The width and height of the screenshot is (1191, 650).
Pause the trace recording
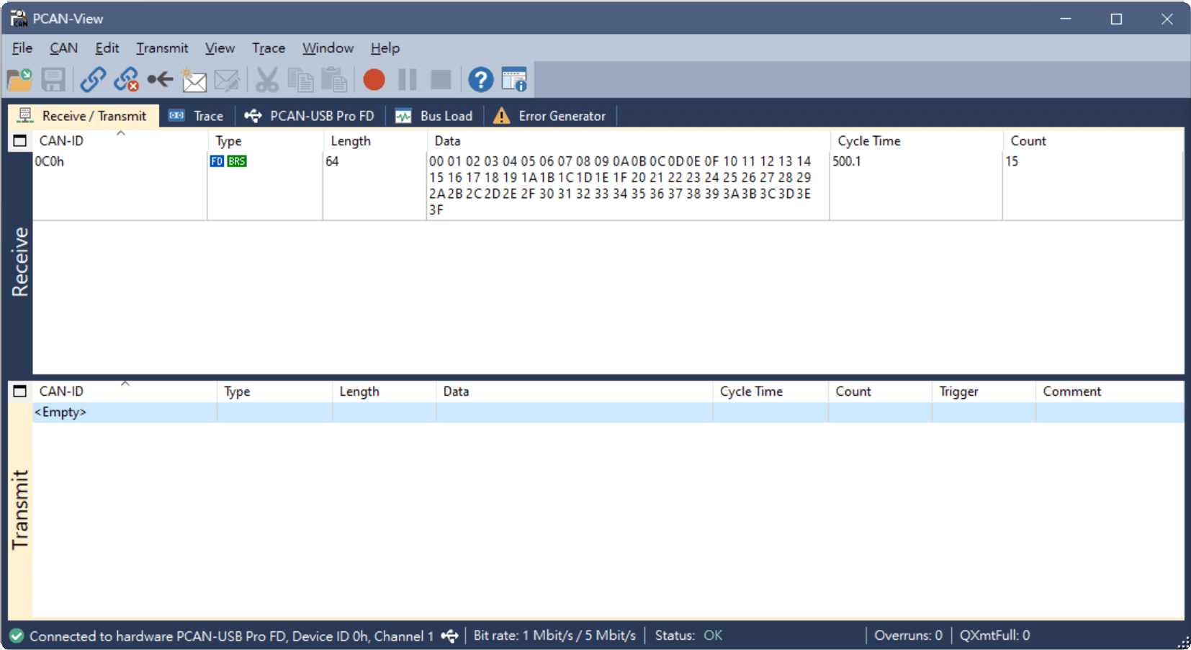point(408,79)
